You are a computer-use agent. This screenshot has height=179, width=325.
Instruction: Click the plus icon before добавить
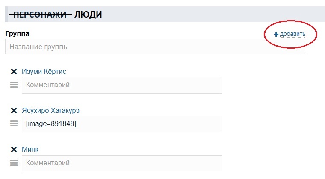(276, 34)
